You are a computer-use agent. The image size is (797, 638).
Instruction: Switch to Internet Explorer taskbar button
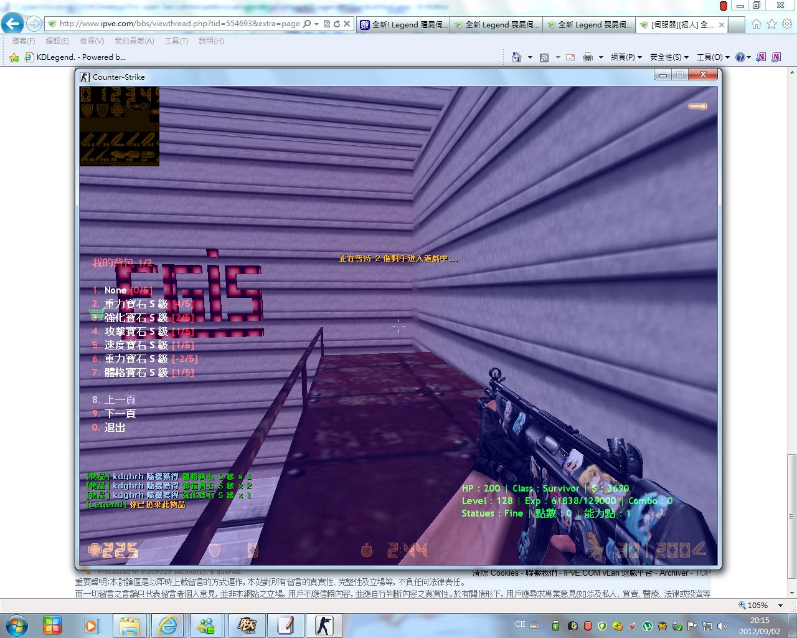tap(168, 625)
